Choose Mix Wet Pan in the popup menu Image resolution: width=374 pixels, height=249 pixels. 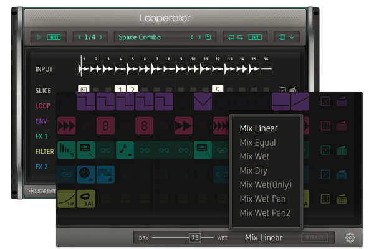(262, 199)
